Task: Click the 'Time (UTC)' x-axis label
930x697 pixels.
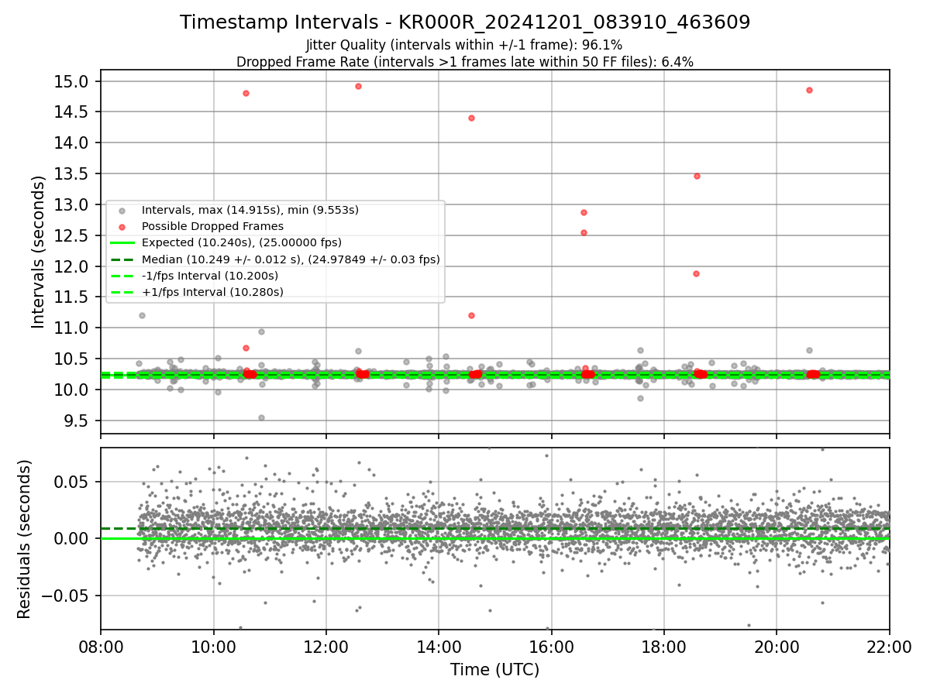Action: point(494,670)
